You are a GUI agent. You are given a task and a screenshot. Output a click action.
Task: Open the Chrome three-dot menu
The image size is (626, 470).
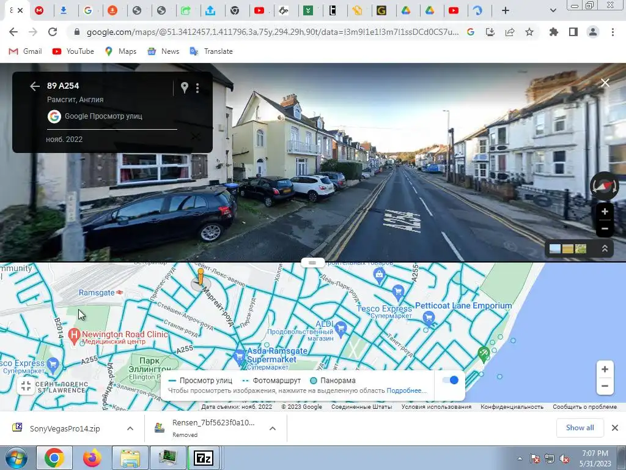pos(613,32)
